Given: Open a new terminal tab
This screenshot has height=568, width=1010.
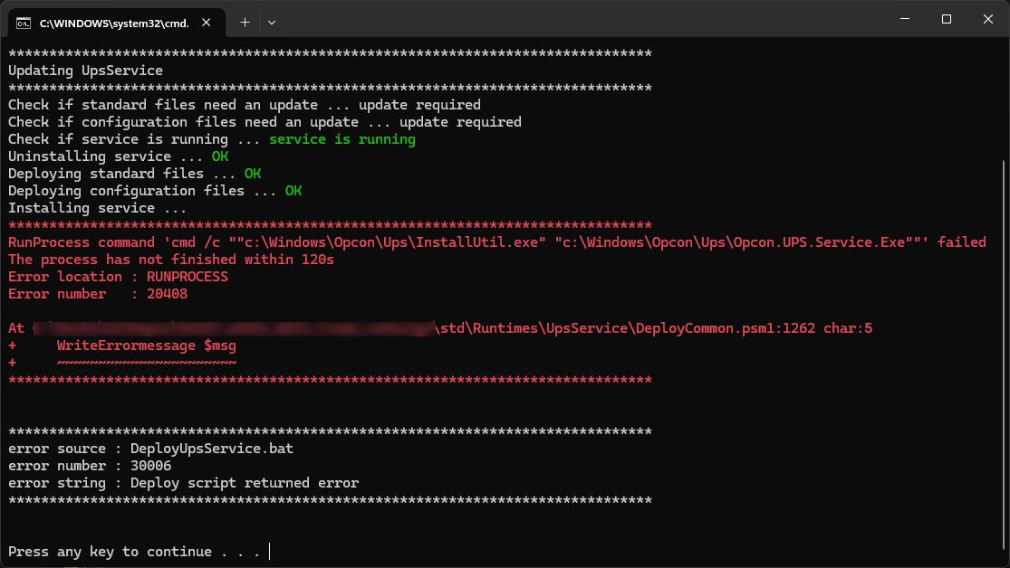Looking at the screenshot, I should pyautogui.click(x=245, y=22).
